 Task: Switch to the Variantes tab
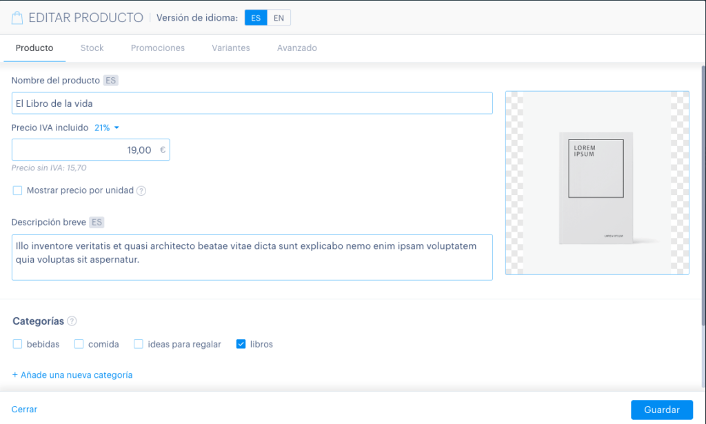point(231,48)
